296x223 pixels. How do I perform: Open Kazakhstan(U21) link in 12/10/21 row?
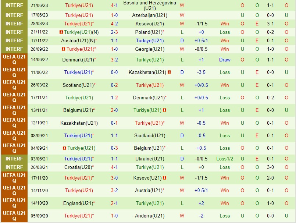[x=79, y=123]
